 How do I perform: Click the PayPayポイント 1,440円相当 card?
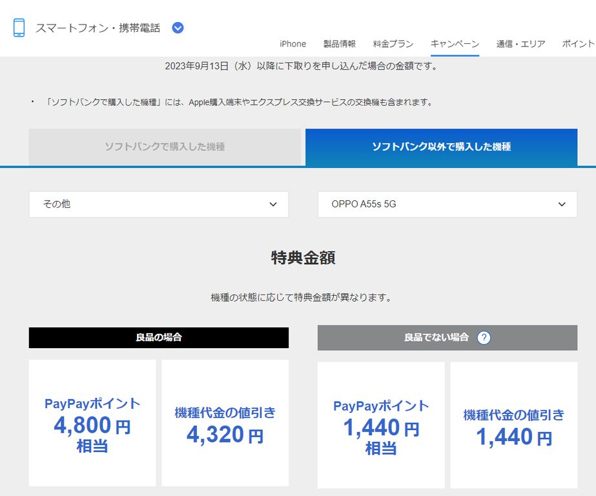point(381,426)
